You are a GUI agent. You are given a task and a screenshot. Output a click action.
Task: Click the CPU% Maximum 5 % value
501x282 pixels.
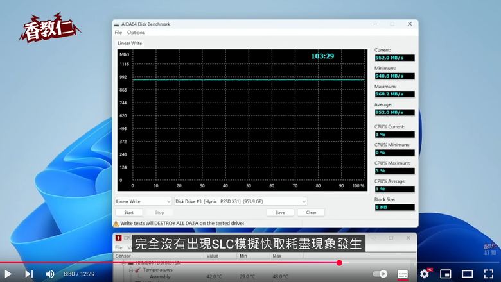[395, 170]
